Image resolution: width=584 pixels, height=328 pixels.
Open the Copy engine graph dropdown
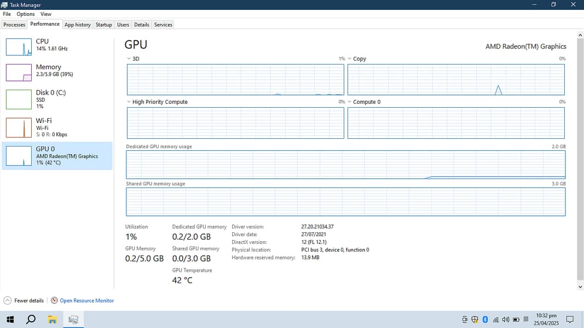click(349, 58)
